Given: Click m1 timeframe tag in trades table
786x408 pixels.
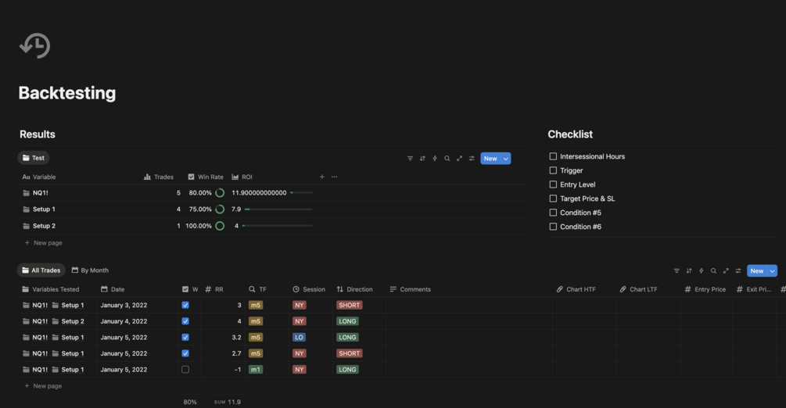Looking at the screenshot, I should coord(256,370).
